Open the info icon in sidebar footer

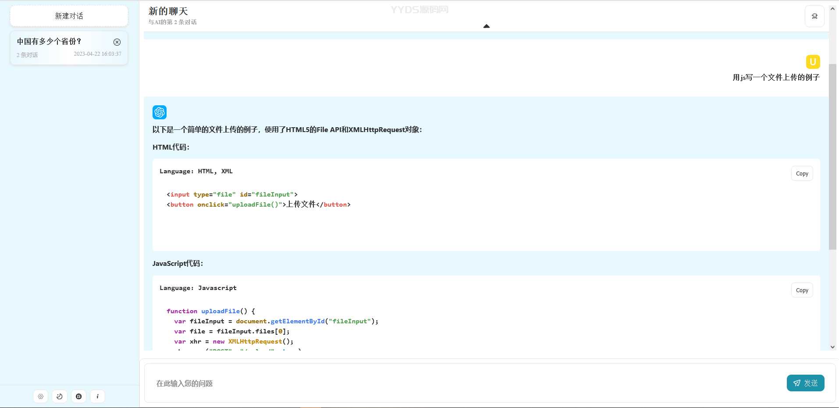tap(97, 396)
